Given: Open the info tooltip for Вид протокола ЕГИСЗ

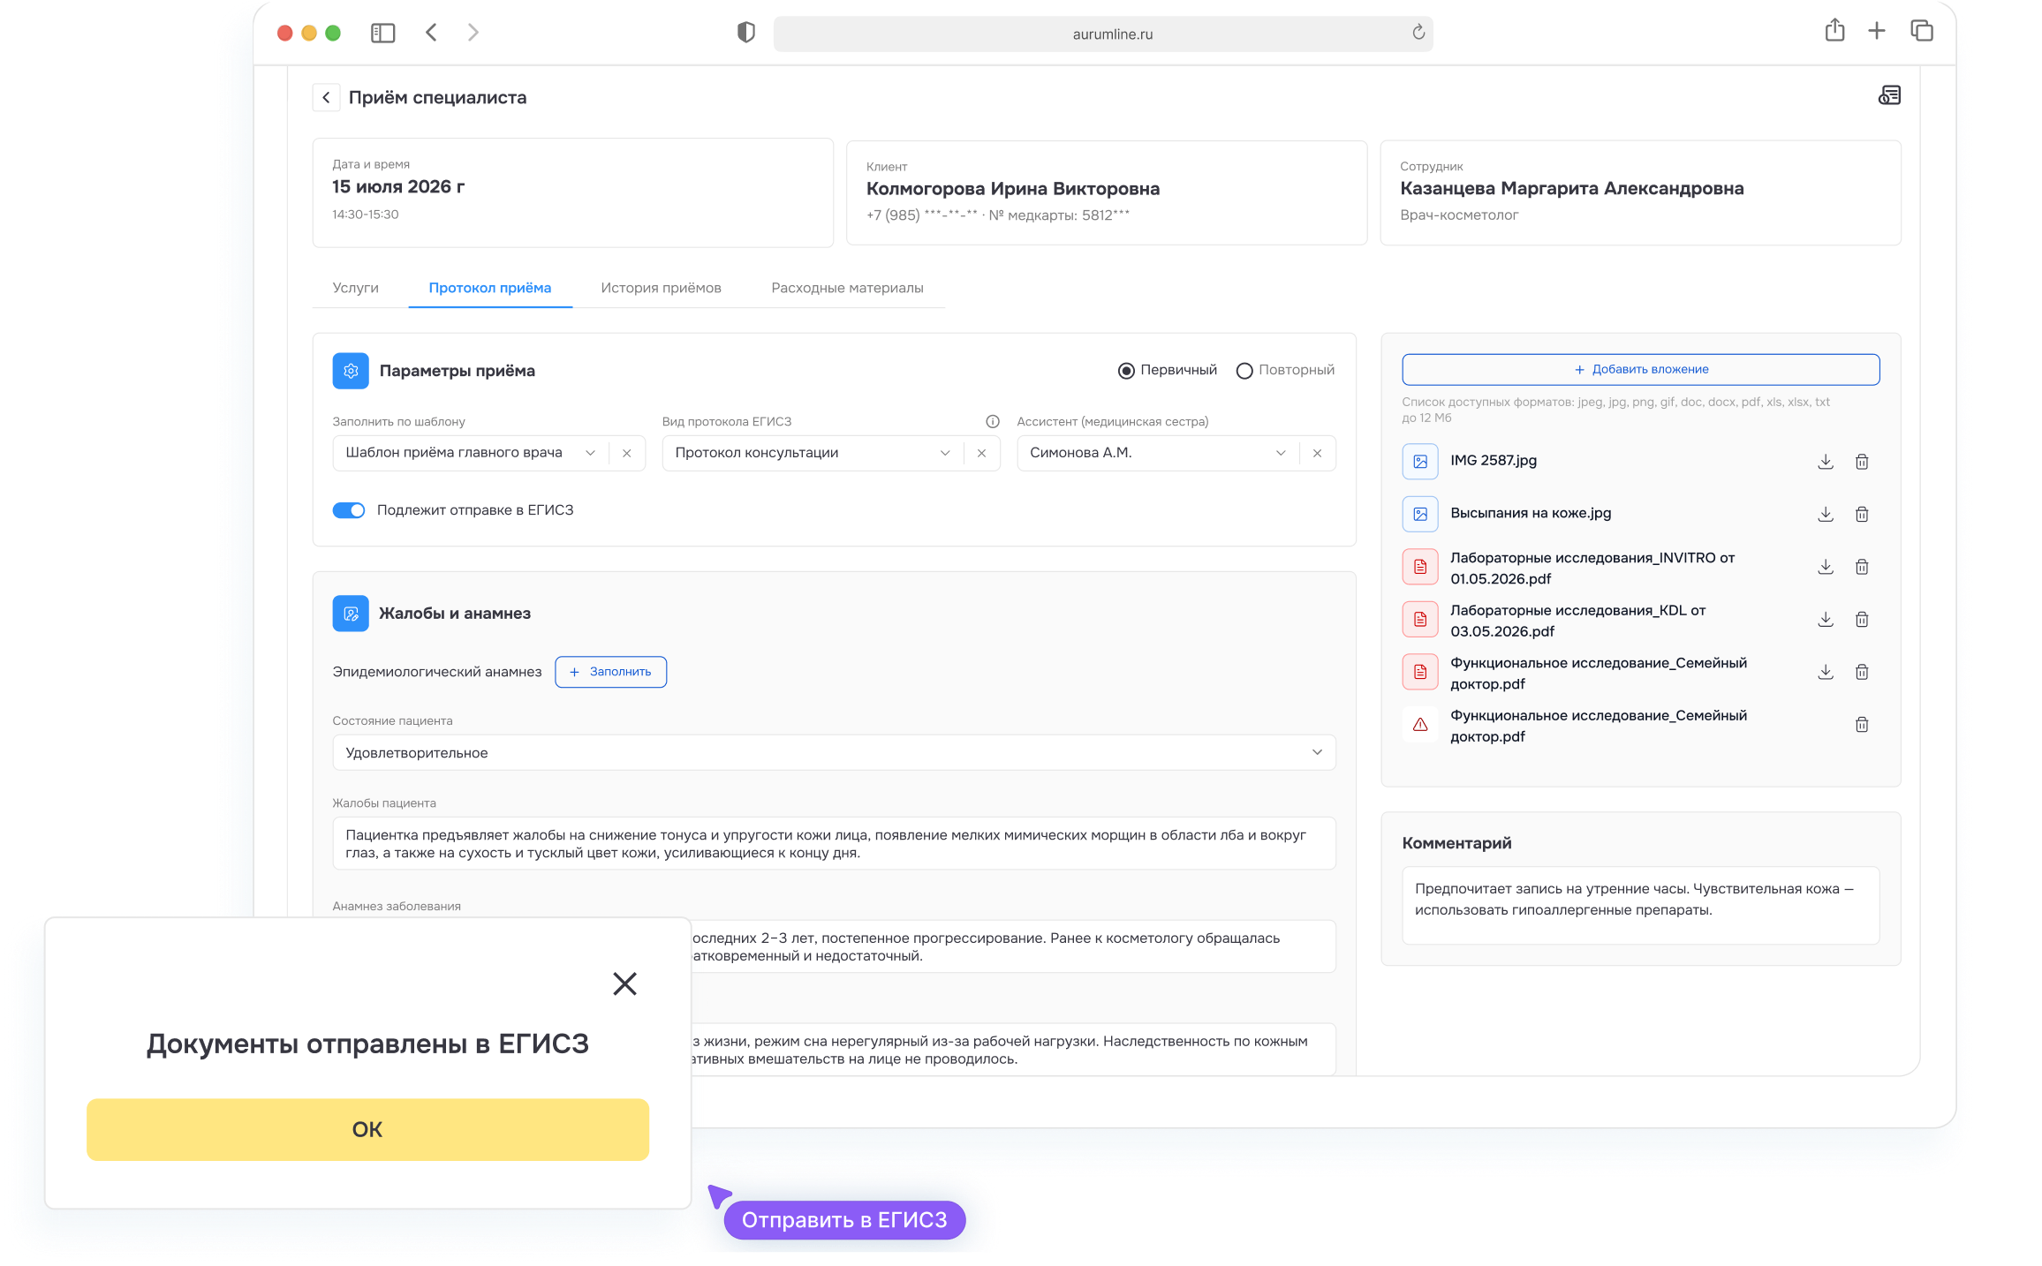Looking at the screenshot, I should click(993, 421).
